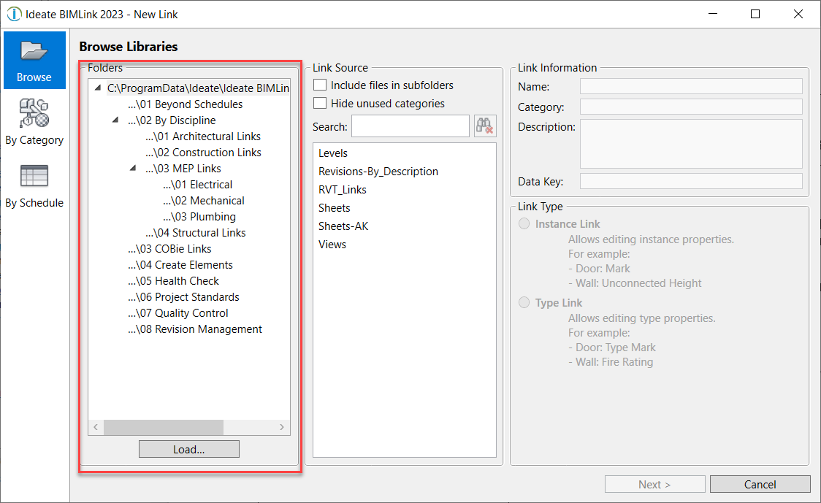Click the Name field in Link Information
Screen dimensions: 821x503
click(691, 86)
